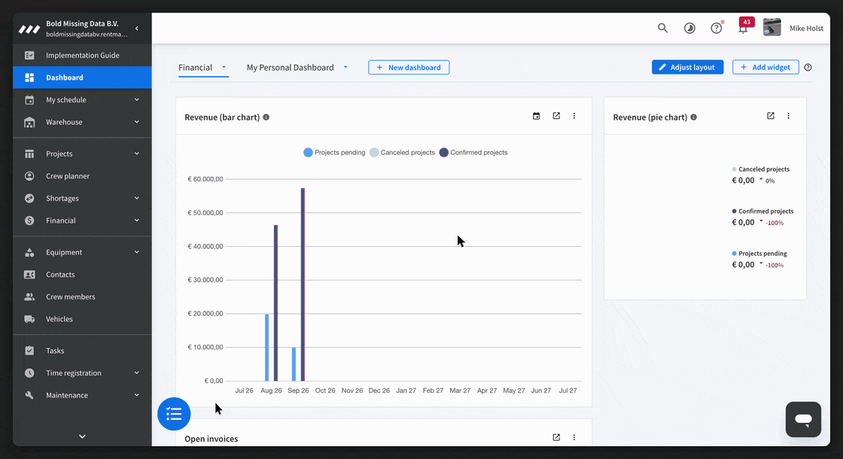Click Mike Holst profile avatar

tap(772, 27)
